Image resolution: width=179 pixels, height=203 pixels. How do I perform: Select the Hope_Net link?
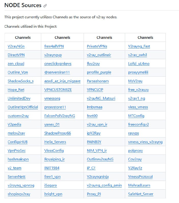(16, 90)
